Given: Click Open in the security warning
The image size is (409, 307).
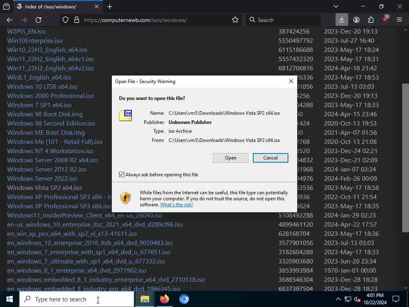Looking at the screenshot, I should pyautogui.click(x=230, y=157).
